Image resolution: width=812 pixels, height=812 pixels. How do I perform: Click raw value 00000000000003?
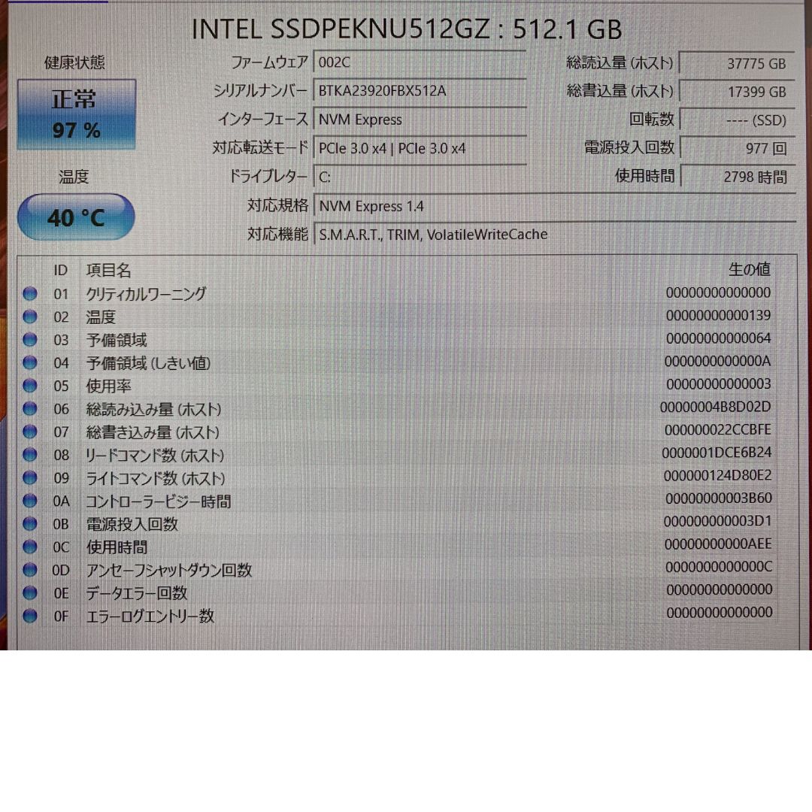(x=718, y=383)
